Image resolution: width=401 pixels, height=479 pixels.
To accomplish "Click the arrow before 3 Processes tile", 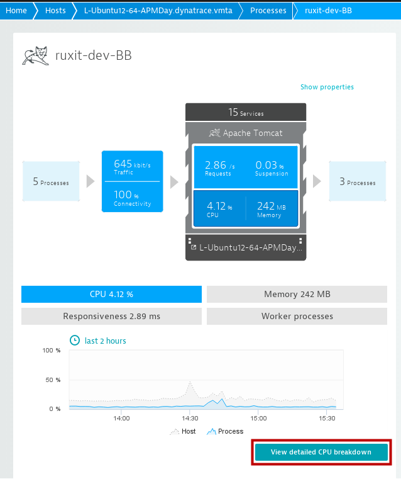I will 317,181.
